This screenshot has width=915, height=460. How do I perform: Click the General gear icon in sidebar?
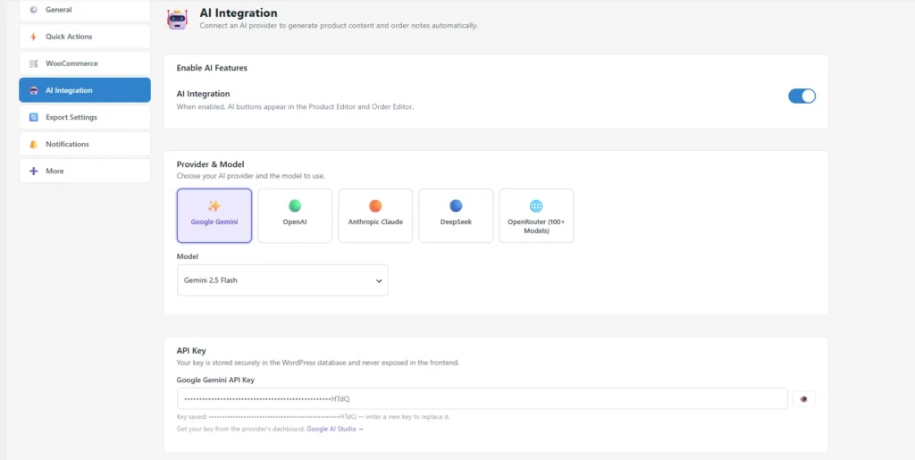point(33,10)
